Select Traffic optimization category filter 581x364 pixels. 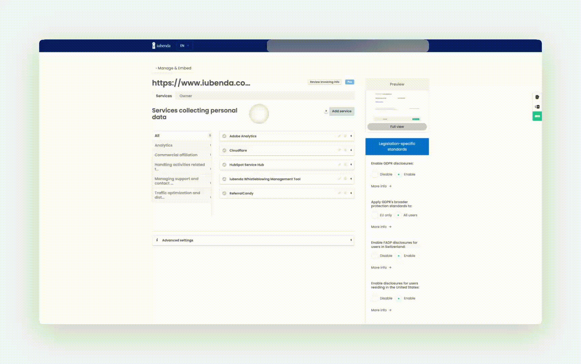tap(182, 195)
